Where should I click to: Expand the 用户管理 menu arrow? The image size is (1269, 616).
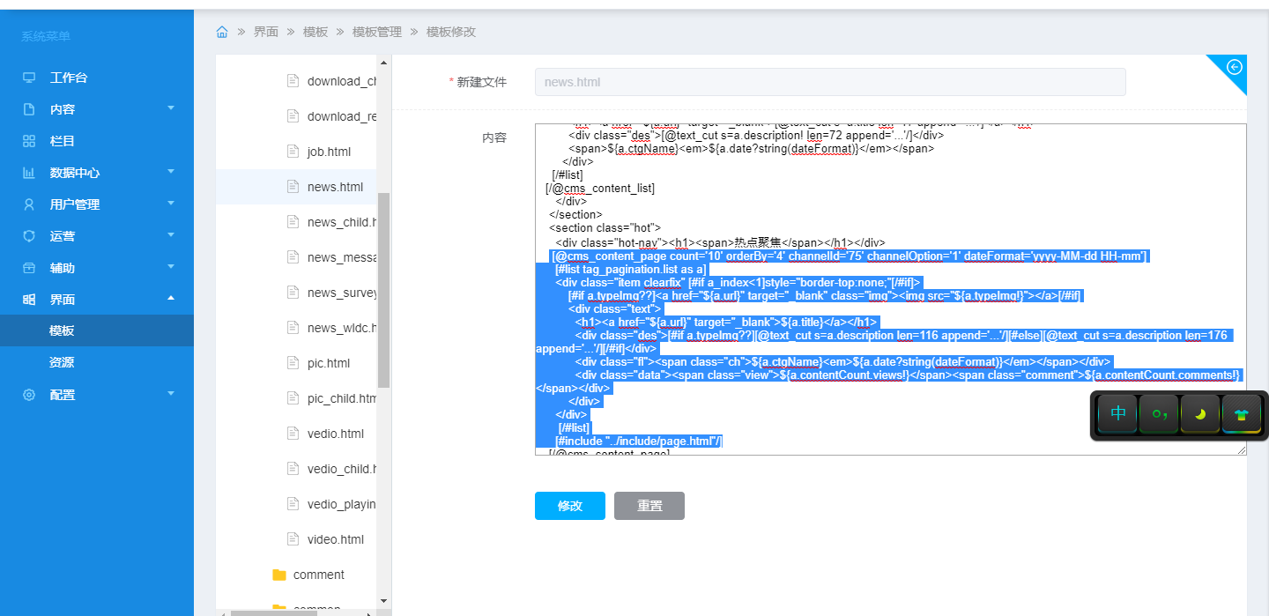point(171,203)
